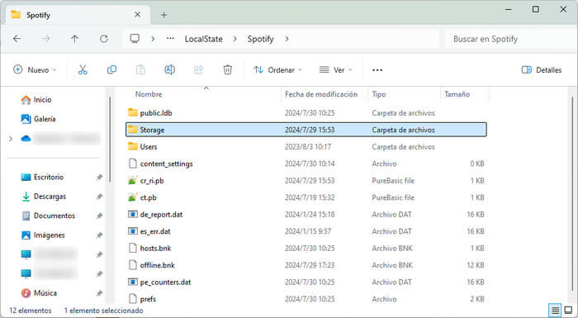Image resolution: width=578 pixels, height=318 pixels.
Task: Go back with the left arrow
Action: click(x=17, y=39)
